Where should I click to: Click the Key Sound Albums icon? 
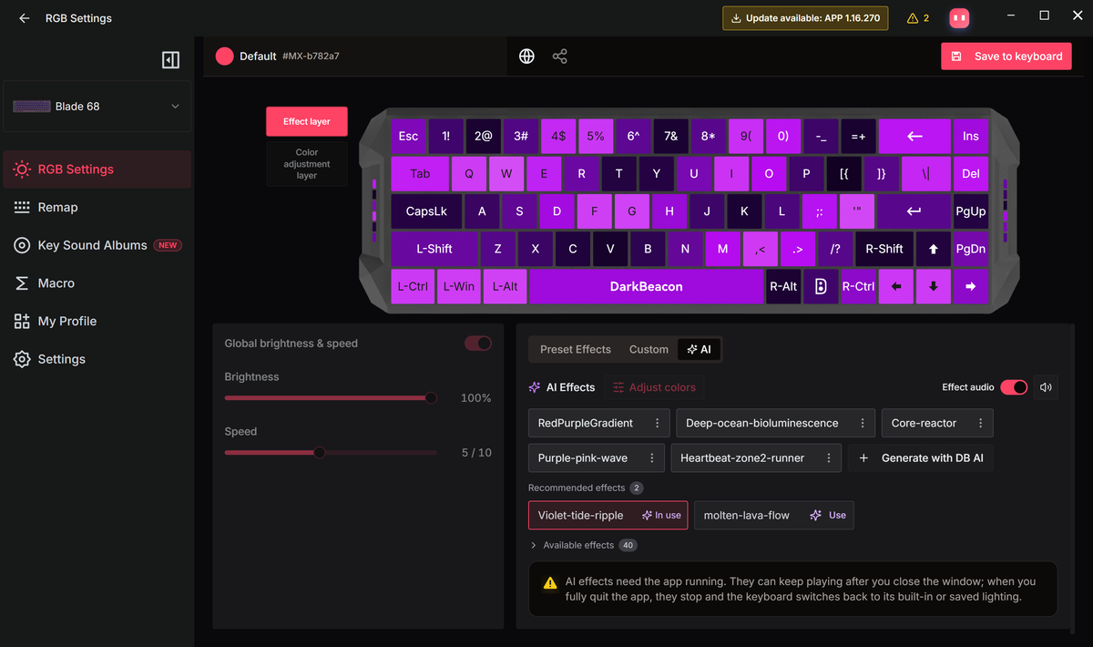(x=22, y=245)
